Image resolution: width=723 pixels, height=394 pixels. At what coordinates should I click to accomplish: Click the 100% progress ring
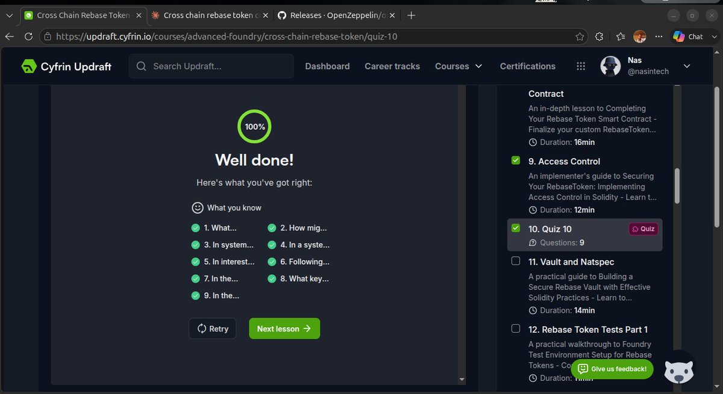pos(254,127)
